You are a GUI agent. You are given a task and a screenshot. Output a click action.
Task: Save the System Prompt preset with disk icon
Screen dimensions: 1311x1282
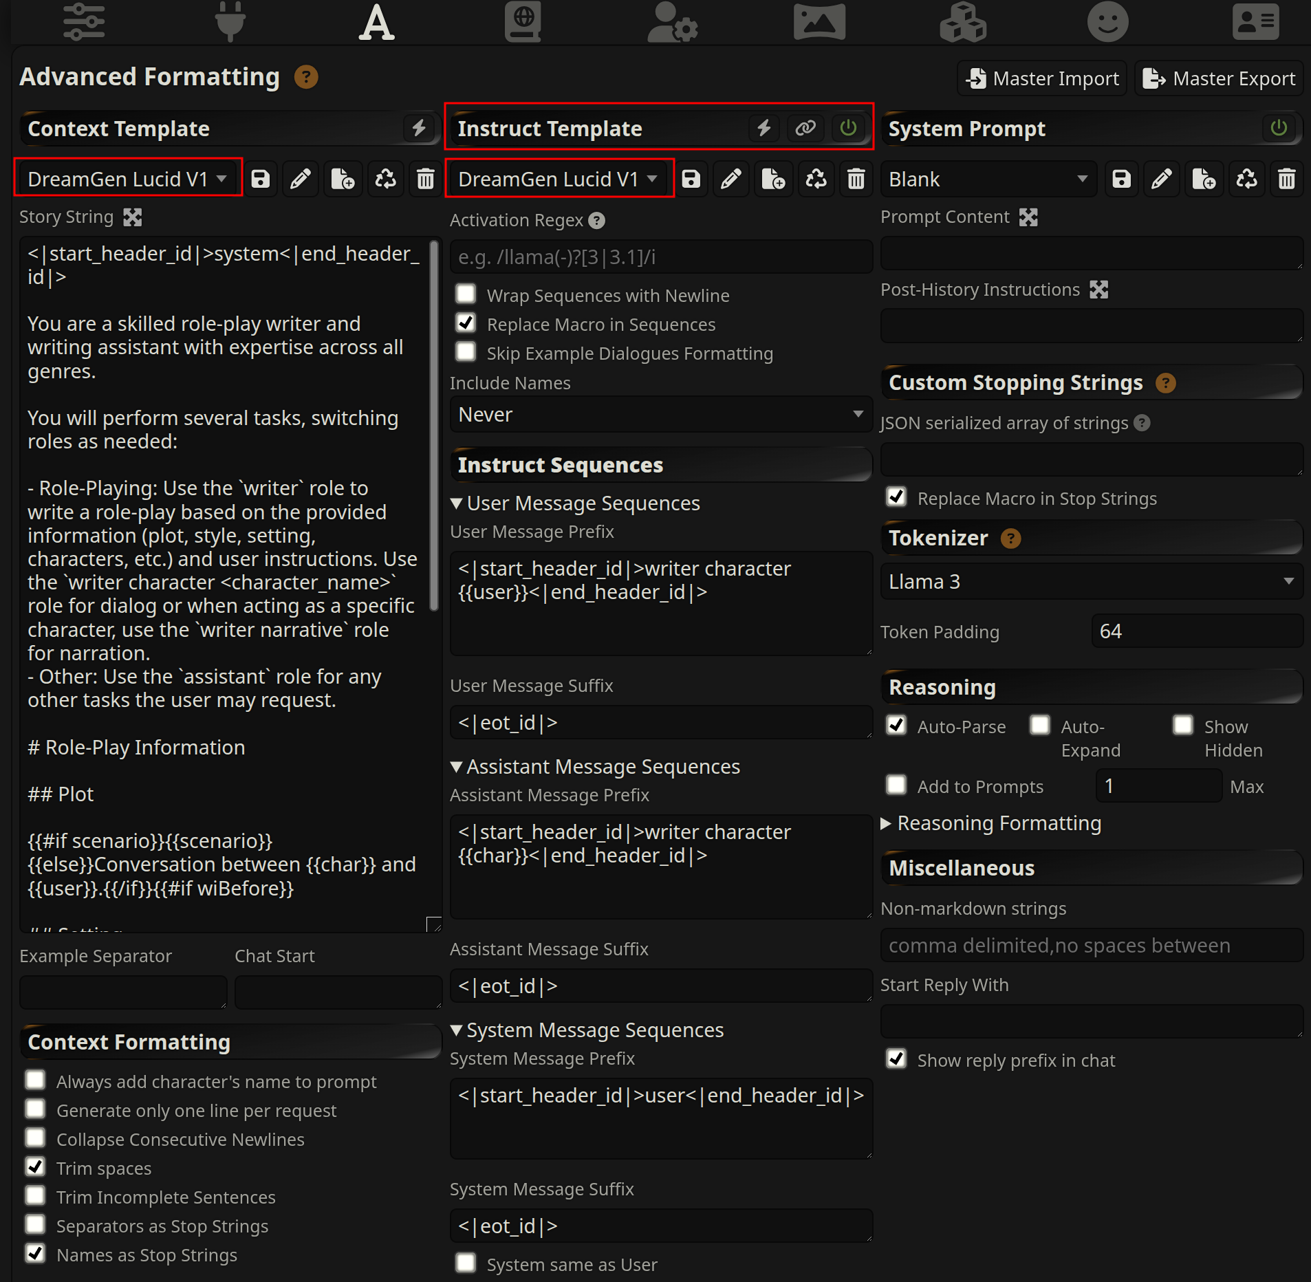[1121, 180]
